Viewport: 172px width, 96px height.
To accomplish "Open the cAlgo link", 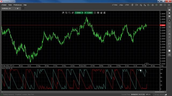I will click(121, 5).
